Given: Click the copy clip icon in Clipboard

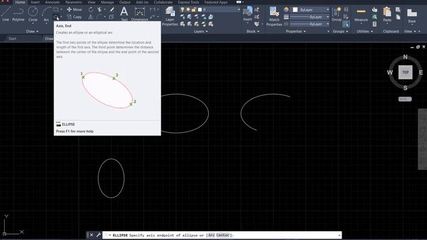Looking at the screenshot, I should tap(398, 17).
